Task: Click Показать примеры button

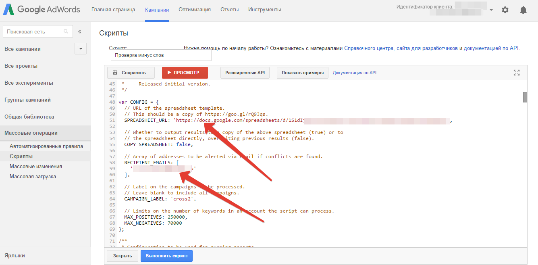Action: coord(302,73)
